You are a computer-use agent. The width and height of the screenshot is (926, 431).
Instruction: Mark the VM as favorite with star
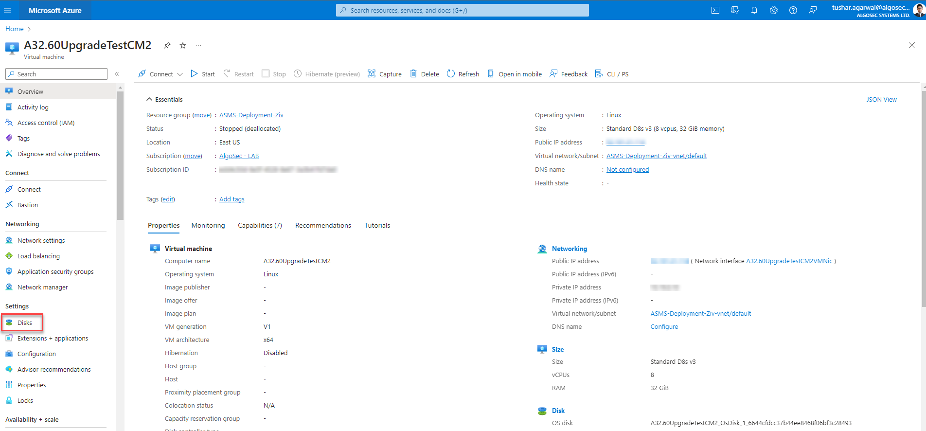coord(183,45)
